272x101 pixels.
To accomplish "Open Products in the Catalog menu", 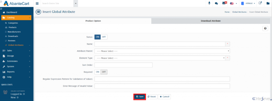I will (x=12, y=27).
